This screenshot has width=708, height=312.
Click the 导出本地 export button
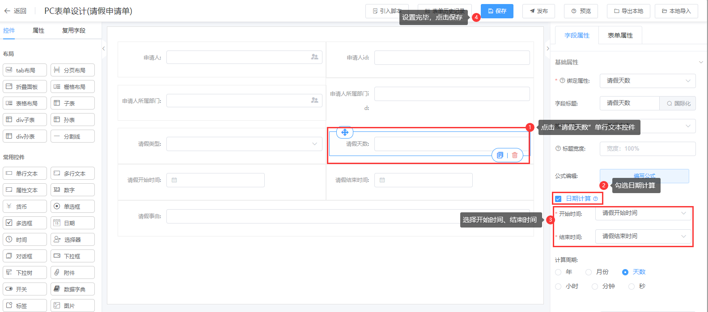point(628,11)
